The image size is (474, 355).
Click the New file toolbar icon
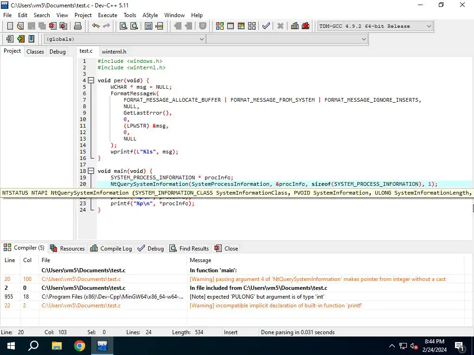(10, 26)
